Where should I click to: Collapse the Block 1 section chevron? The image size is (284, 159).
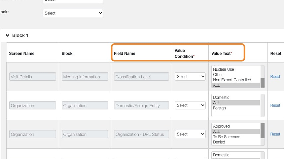coord(7,35)
